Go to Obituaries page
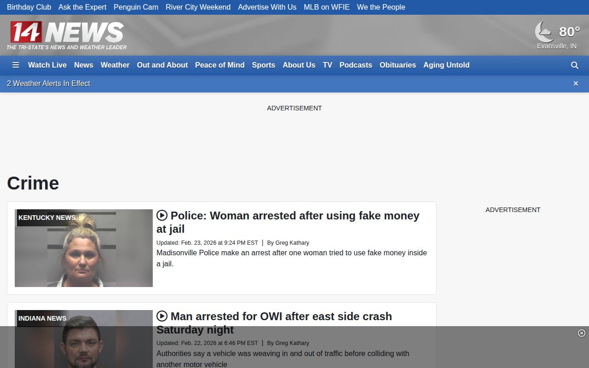 398,65
